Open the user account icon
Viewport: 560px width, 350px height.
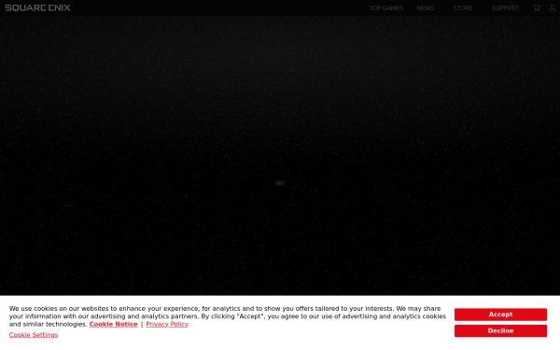pos(553,7)
